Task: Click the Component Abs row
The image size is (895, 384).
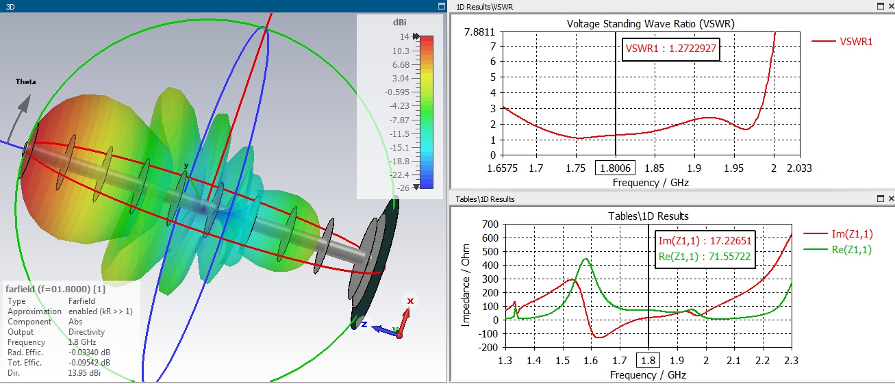Action: tap(45, 322)
